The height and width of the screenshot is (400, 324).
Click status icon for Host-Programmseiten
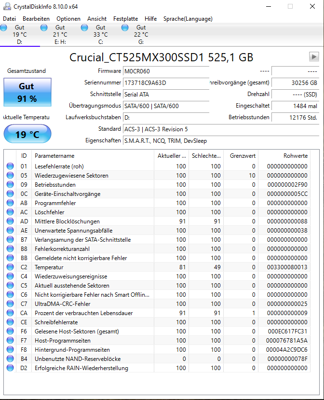coord(10,340)
